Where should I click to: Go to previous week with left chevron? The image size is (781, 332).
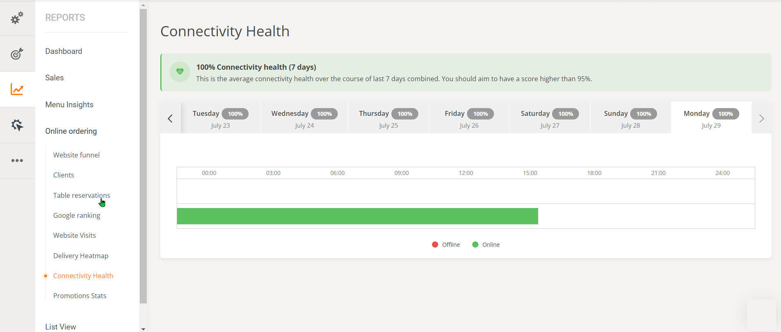(x=170, y=119)
